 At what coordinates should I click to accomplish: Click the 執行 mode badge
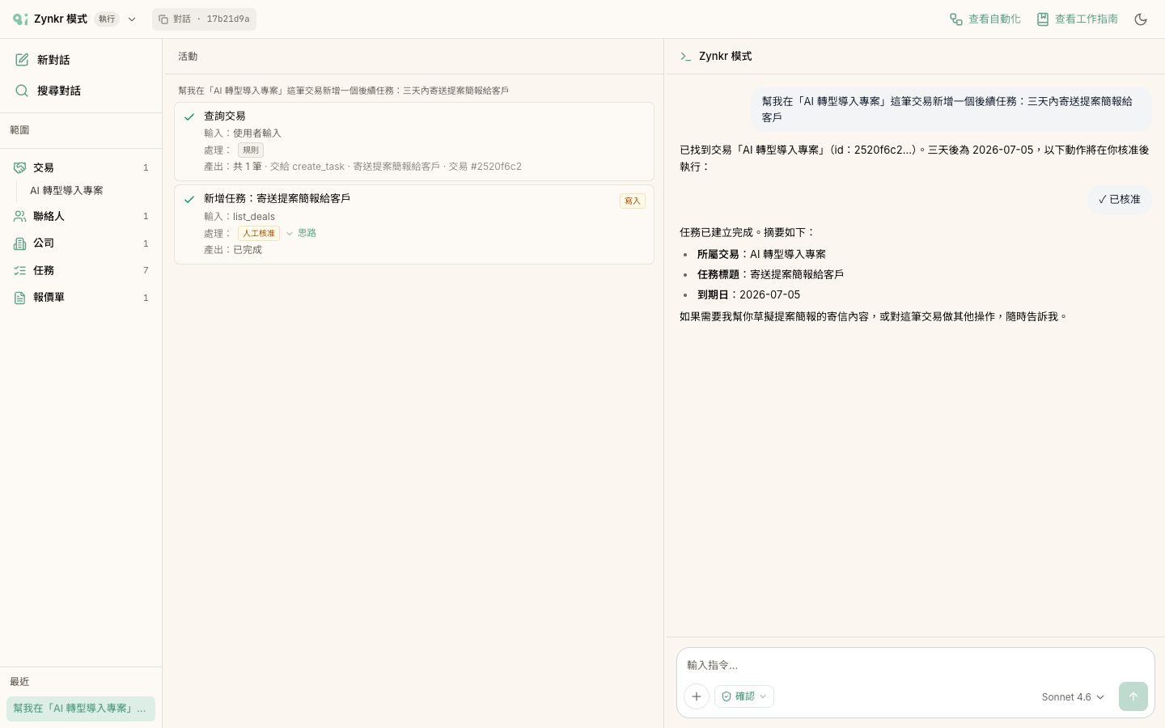[x=107, y=19]
